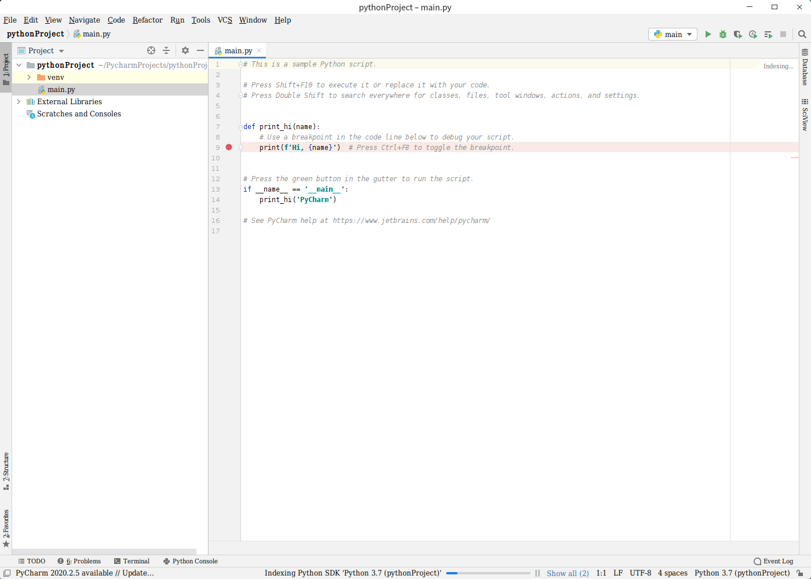Screen dimensions: 811x579
Task: Run the main configuration with green play button
Action: 708,34
